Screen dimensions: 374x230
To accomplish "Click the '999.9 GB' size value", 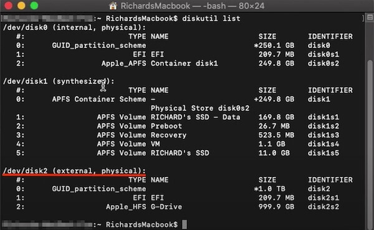I will 276,206.
